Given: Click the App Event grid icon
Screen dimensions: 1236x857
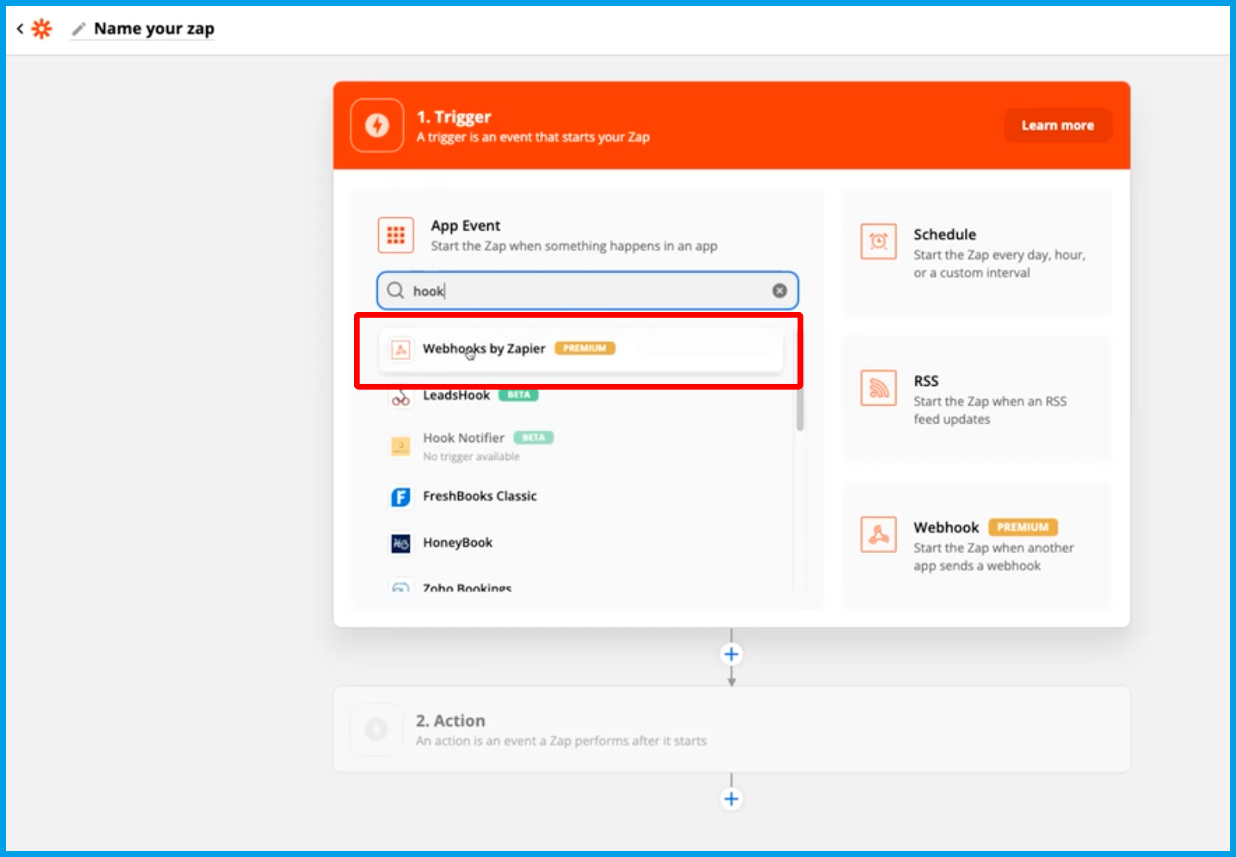Looking at the screenshot, I should [x=395, y=235].
